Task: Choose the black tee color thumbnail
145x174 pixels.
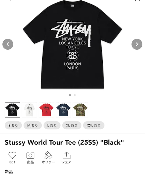Action: click(12, 110)
